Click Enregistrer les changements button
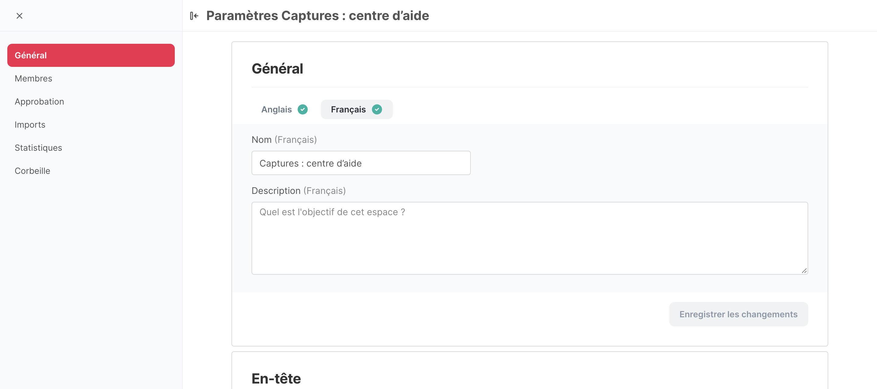This screenshot has width=877, height=389. point(738,314)
